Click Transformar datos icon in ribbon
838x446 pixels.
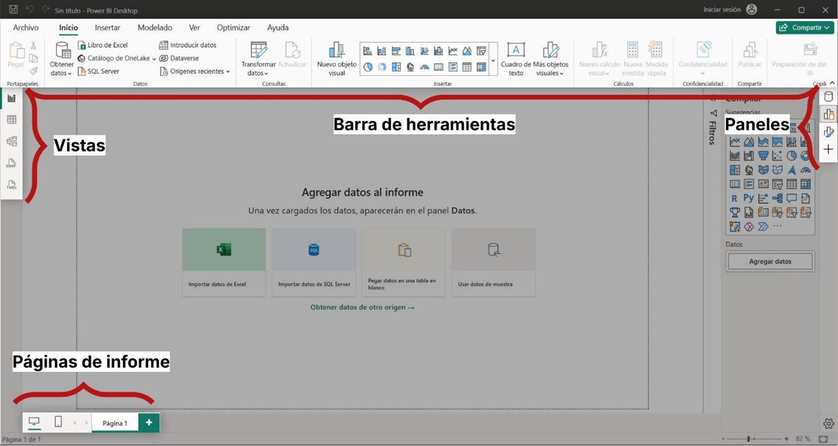(x=259, y=51)
